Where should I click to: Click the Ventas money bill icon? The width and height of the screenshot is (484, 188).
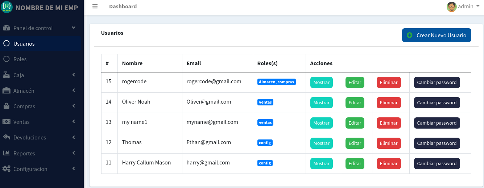pyautogui.click(x=6, y=122)
